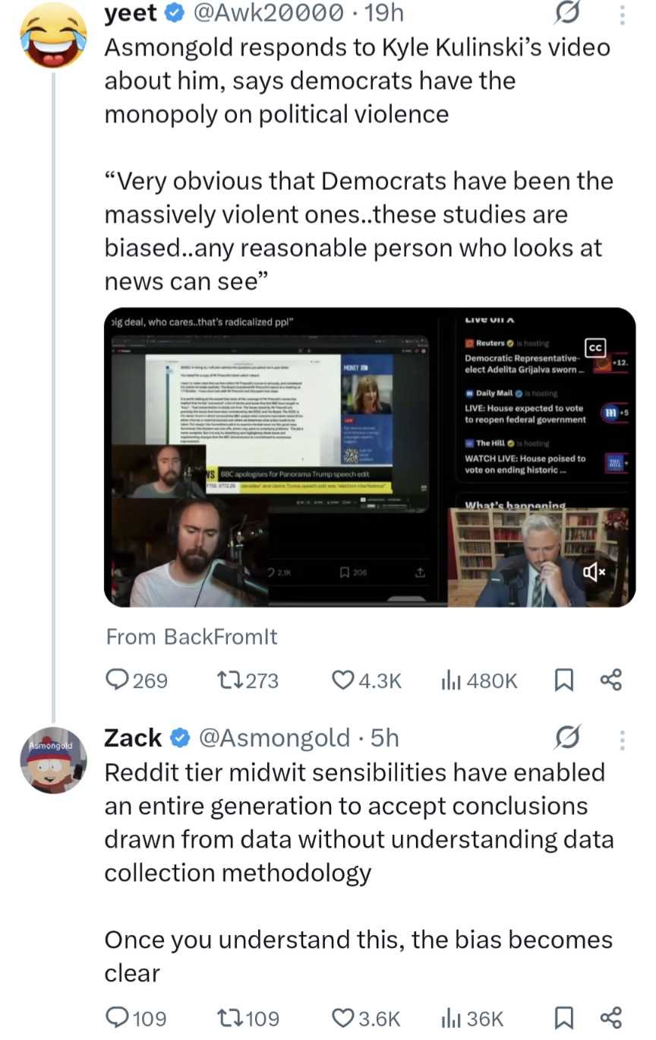The width and height of the screenshot is (656, 1040).
Task: Unmute the embedded video
Action: pos(594,572)
